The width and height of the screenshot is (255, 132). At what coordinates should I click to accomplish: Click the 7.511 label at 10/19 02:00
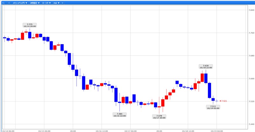[213, 107]
